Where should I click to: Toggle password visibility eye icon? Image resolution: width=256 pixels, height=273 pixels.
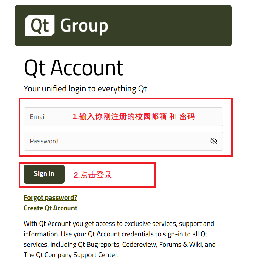[x=213, y=141]
